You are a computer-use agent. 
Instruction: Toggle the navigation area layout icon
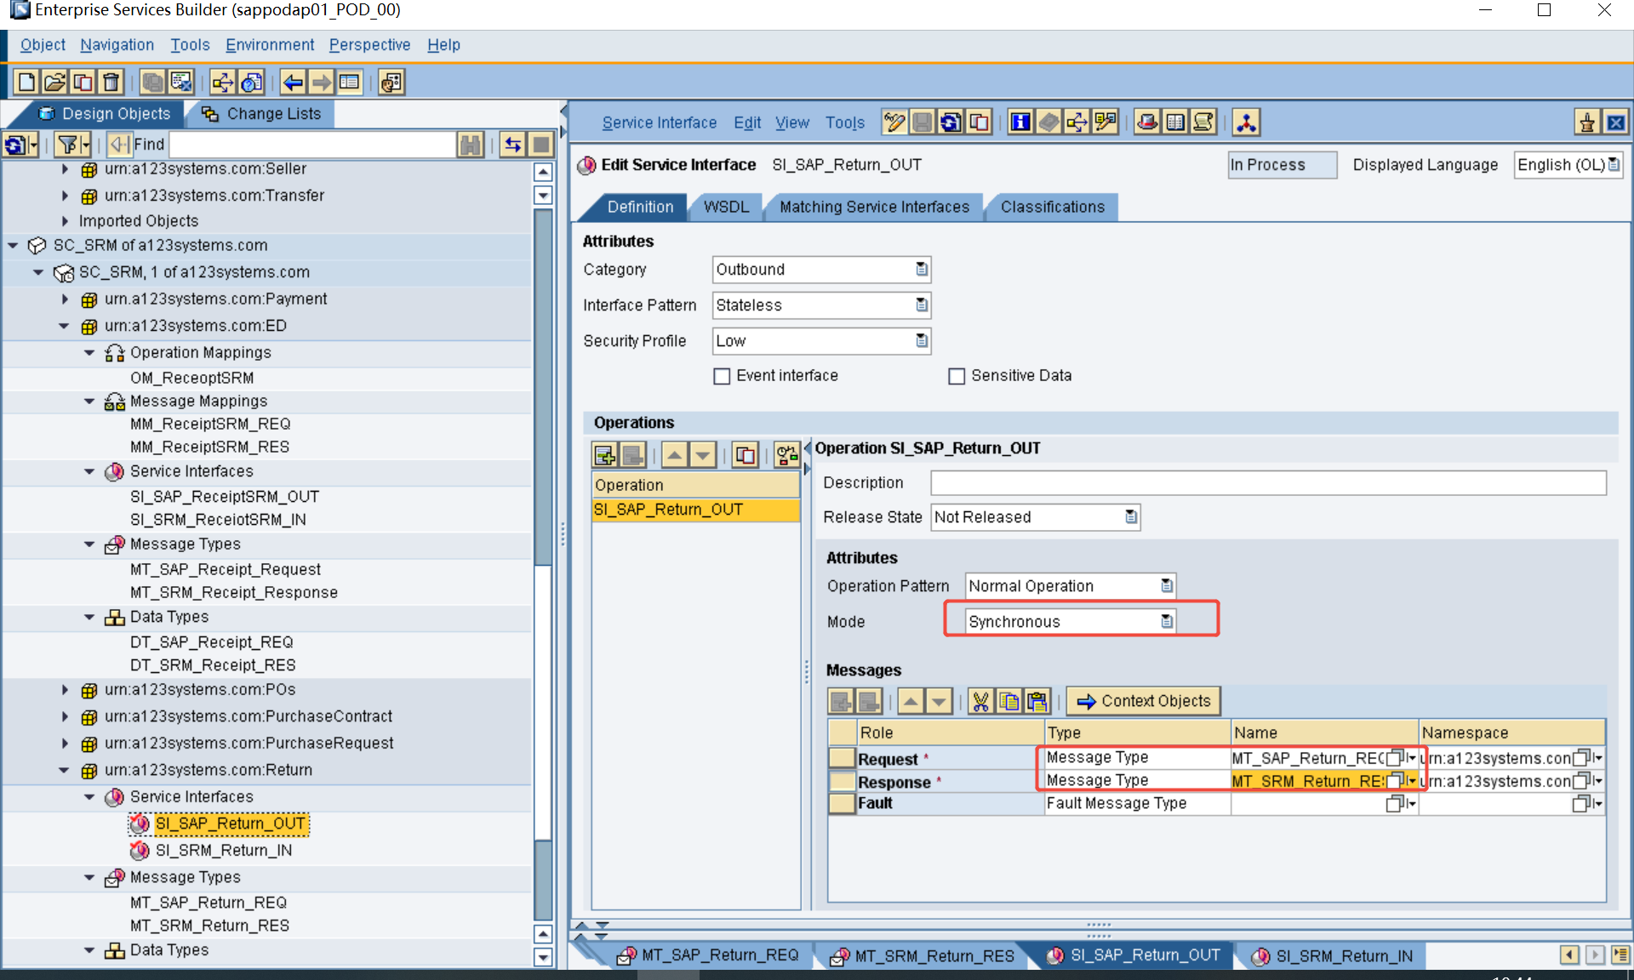coord(349,83)
